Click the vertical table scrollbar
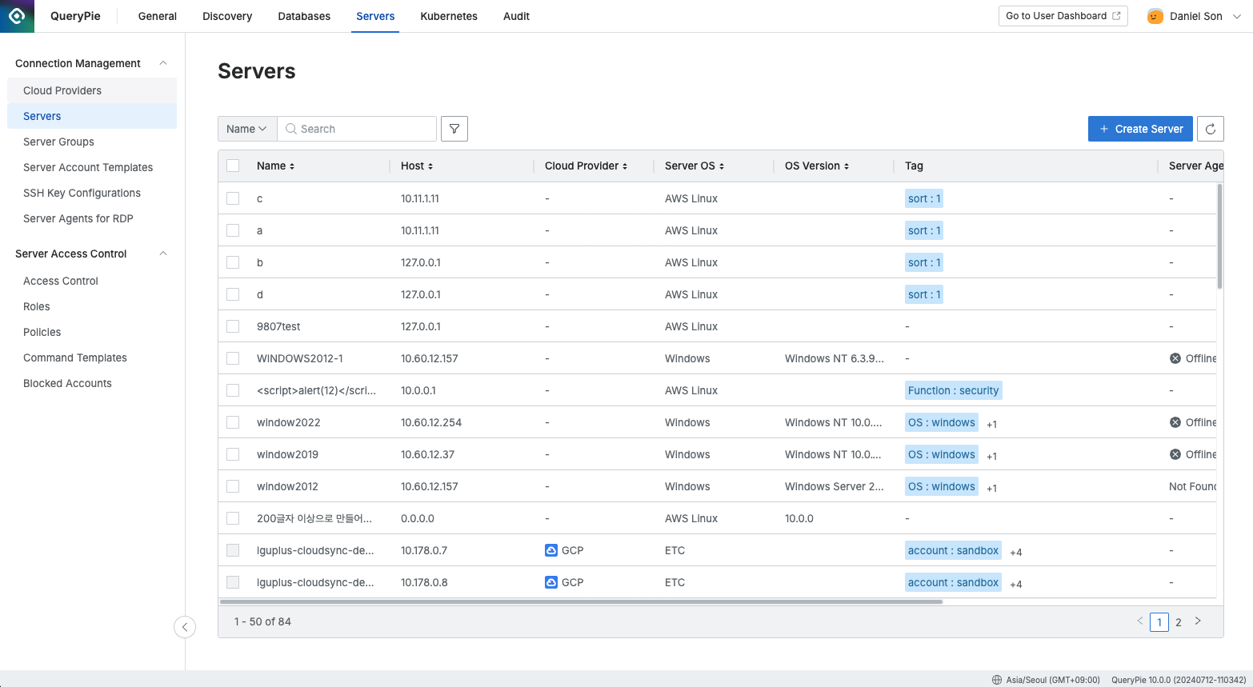The height and width of the screenshot is (687, 1253). (1219, 236)
